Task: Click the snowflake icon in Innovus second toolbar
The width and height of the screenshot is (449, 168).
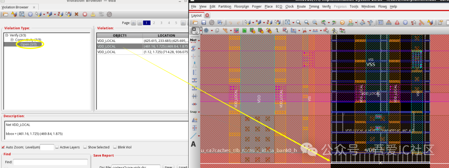Action: (207, 30)
